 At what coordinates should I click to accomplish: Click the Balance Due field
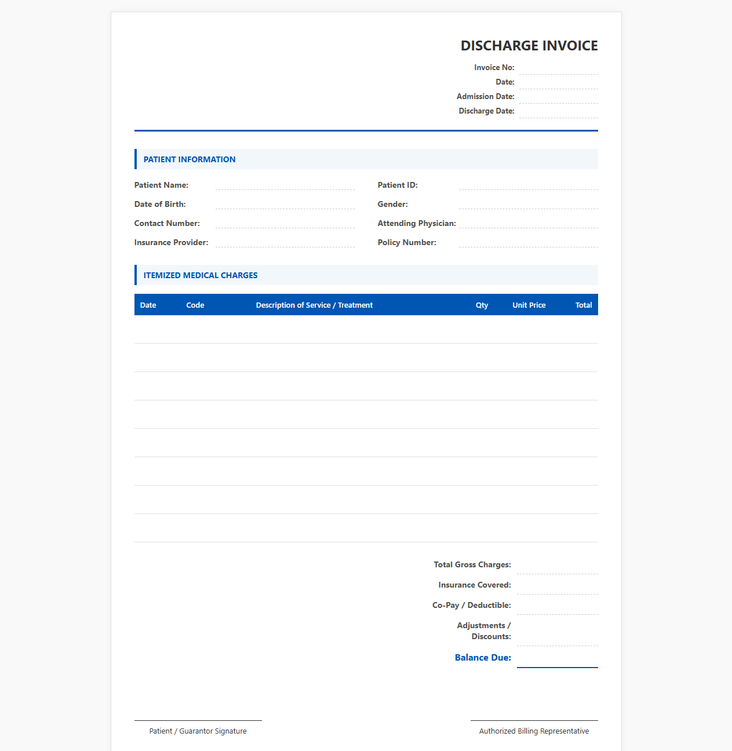pyautogui.click(x=557, y=658)
